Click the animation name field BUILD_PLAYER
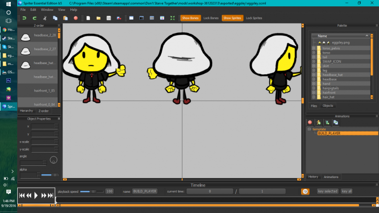 pos(145,191)
